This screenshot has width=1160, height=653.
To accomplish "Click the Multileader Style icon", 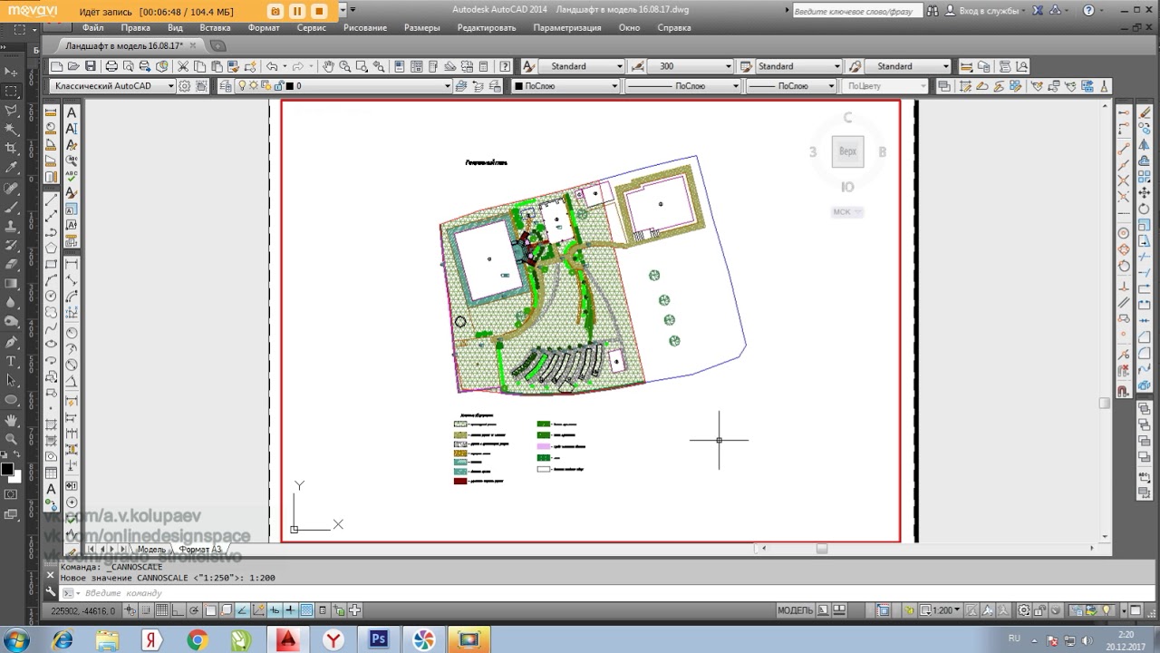I will point(853,66).
